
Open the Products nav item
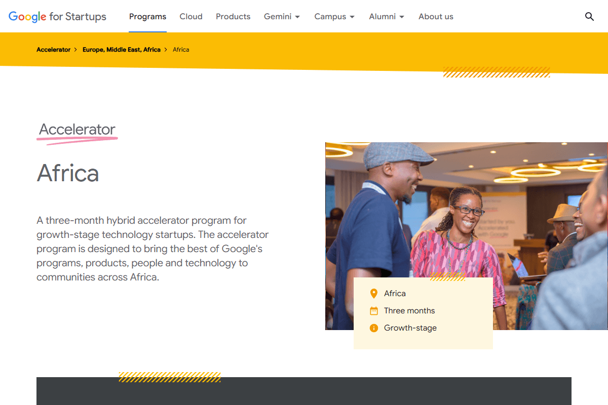[233, 17]
